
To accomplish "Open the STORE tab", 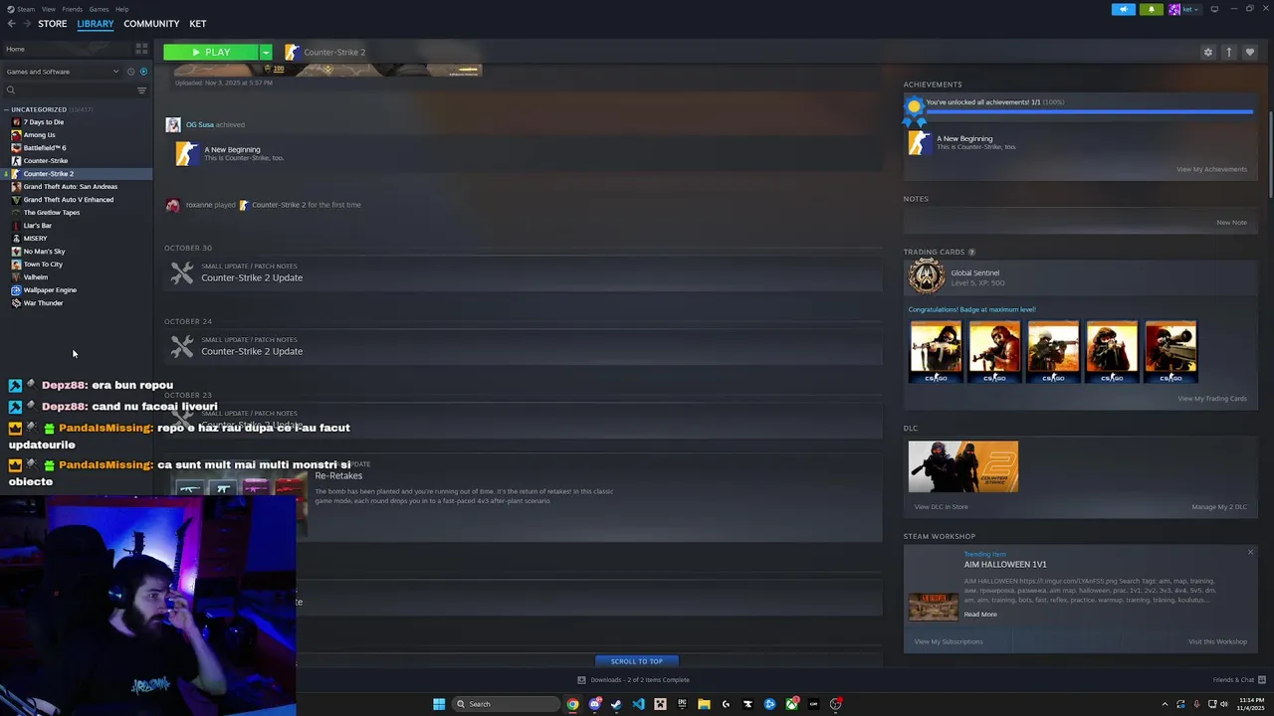I will [x=53, y=24].
